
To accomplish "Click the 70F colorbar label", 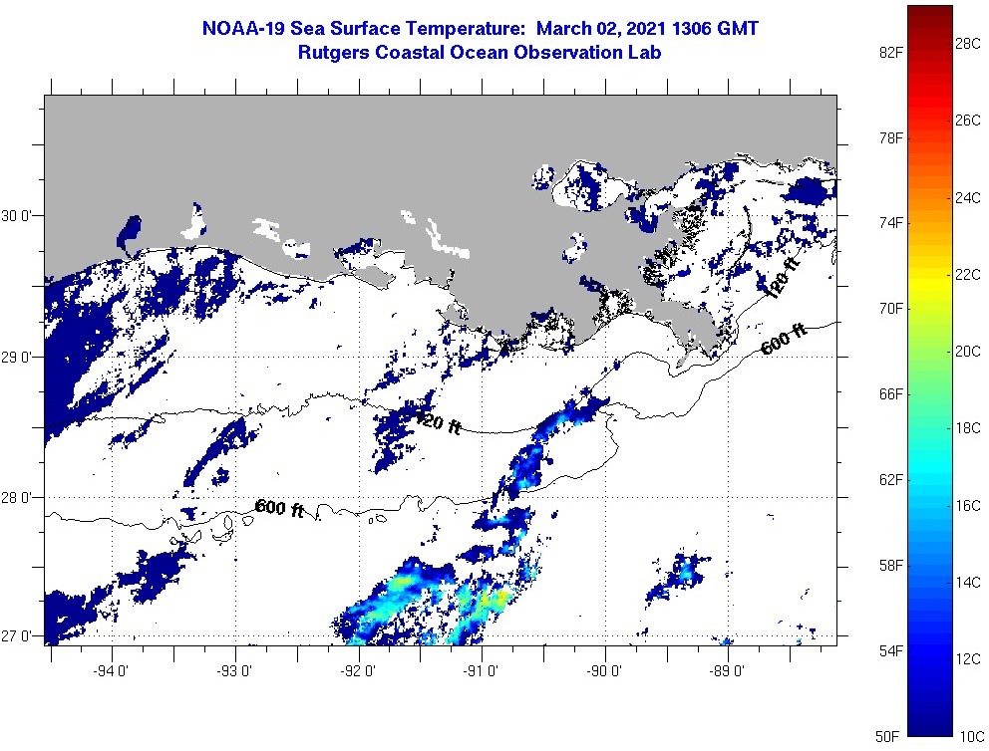I will point(890,309).
